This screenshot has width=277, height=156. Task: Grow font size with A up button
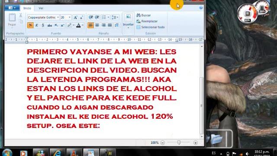(x=75, y=17)
